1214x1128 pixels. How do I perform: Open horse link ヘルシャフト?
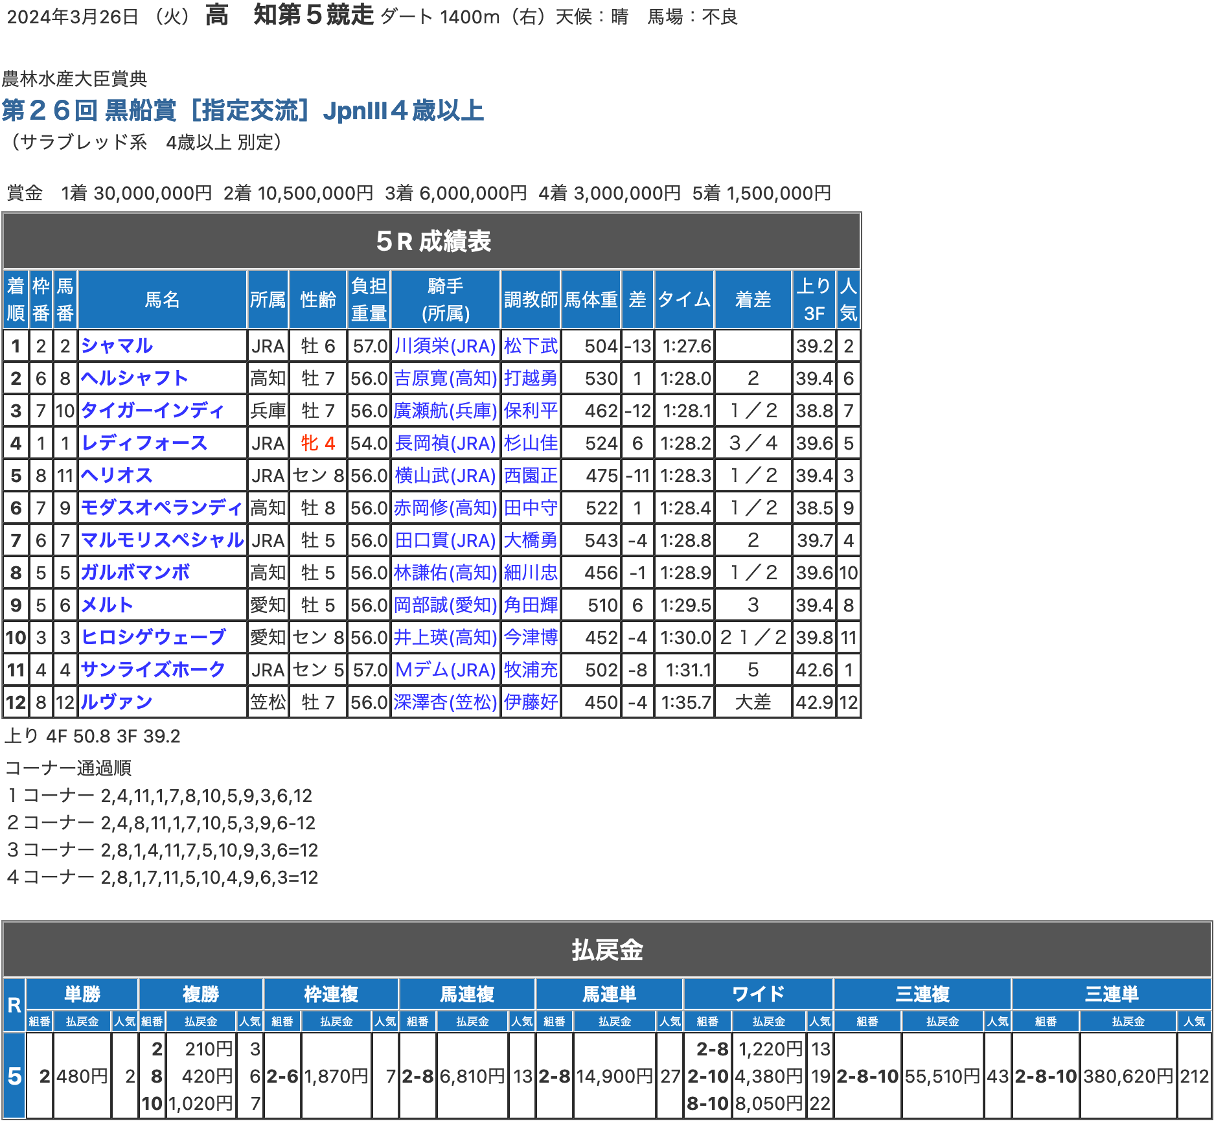(134, 378)
